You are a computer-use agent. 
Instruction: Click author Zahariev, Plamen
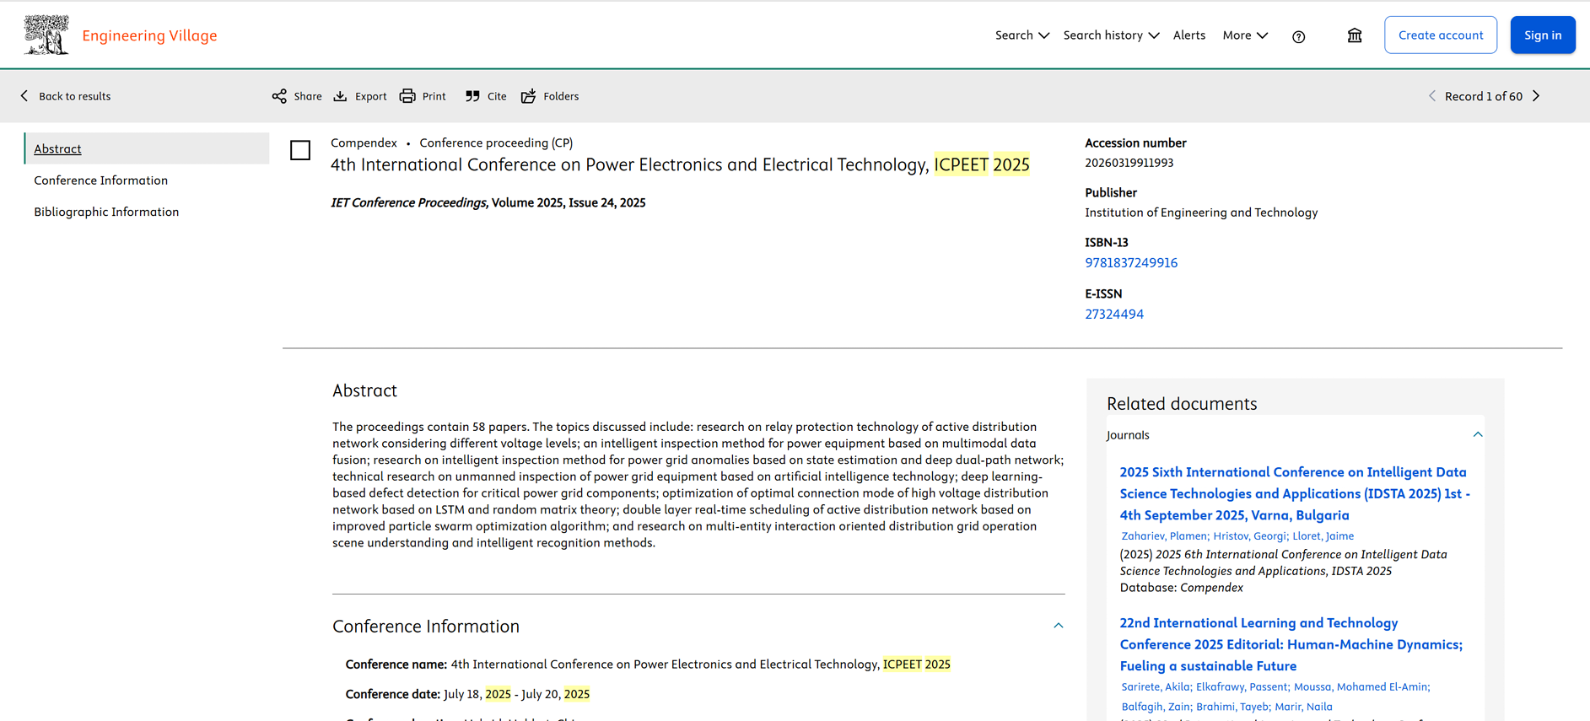pyautogui.click(x=1165, y=536)
